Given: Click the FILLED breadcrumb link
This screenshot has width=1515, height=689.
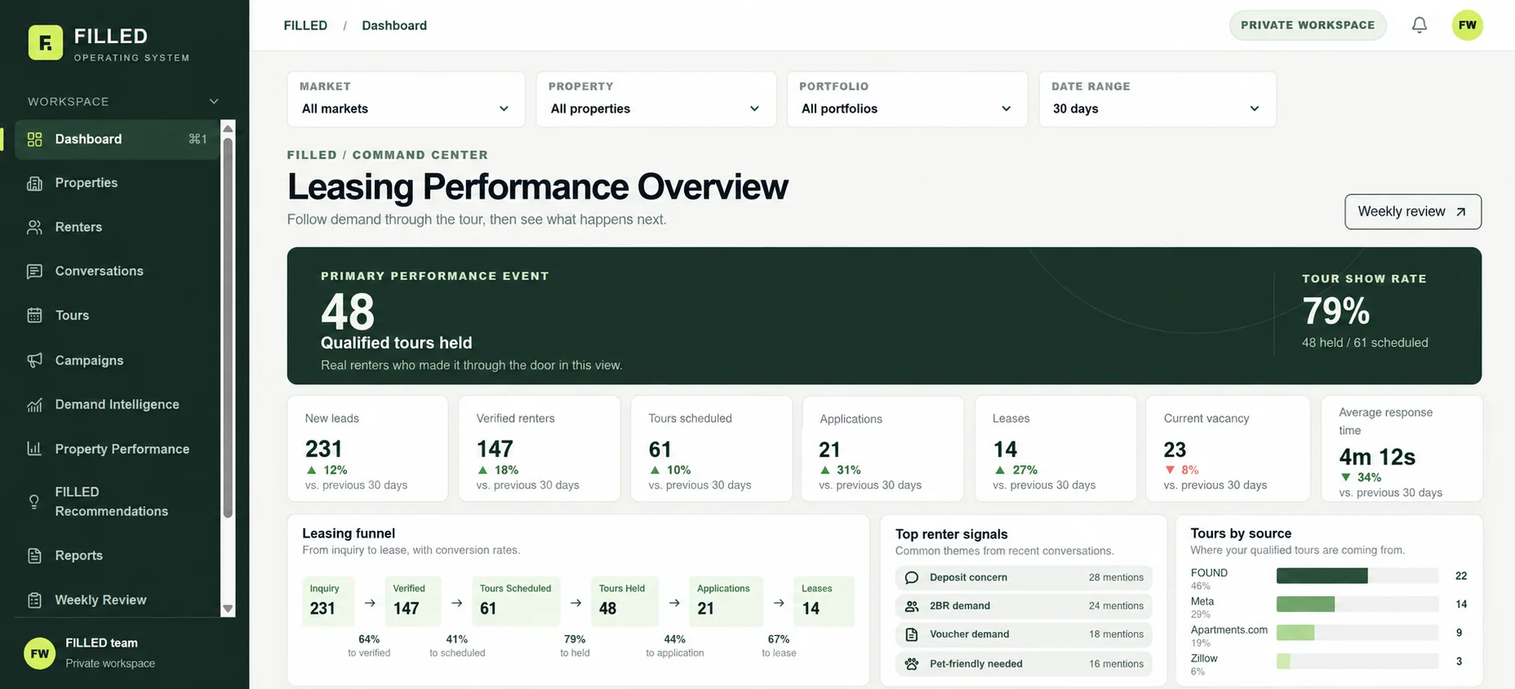Looking at the screenshot, I should pyautogui.click(x=305, y=25).
